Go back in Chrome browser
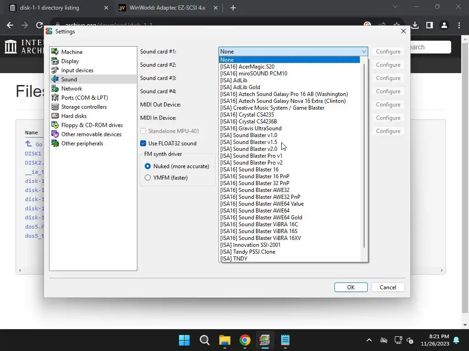The width and height of the screenshot is (469, 351). (10, 26)
